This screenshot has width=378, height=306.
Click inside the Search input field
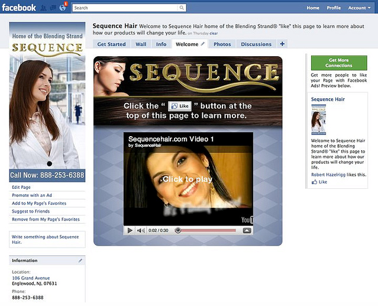click(125, 8)
